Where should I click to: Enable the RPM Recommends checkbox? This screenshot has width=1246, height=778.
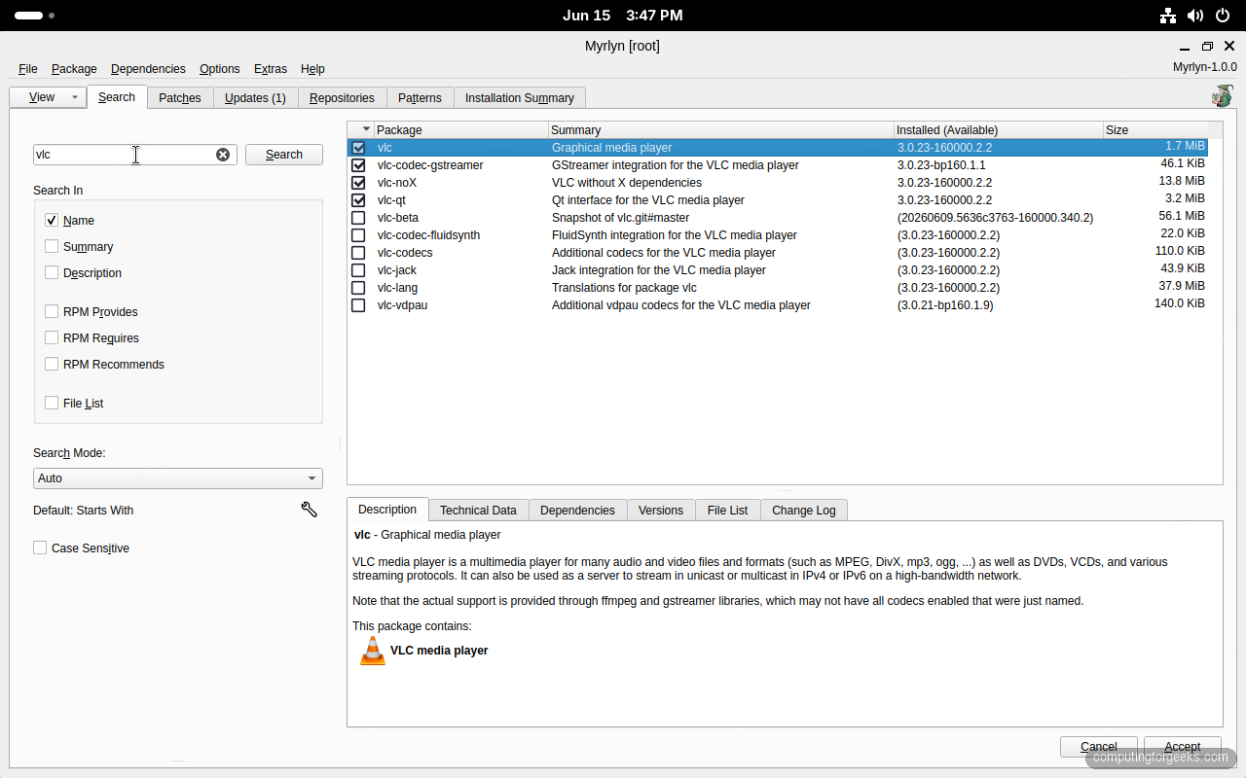[52, 365]
